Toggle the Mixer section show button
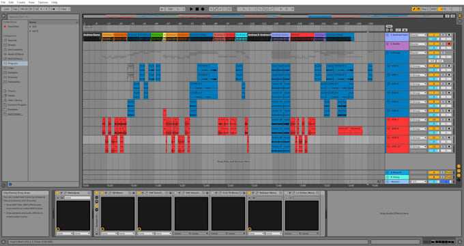Viewport: 464px width, 246px height. pyautogui.click(x=459, y=175)
